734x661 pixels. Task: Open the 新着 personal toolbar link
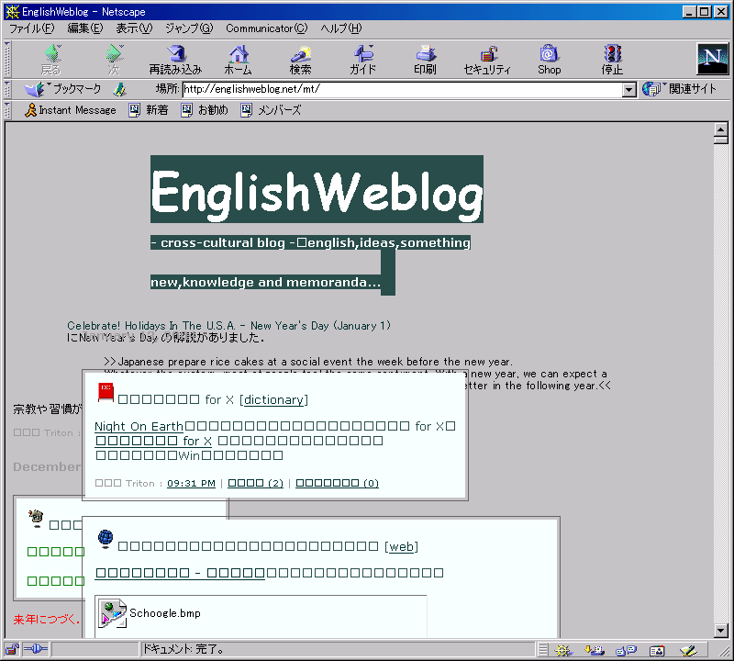click(x=149, y=110)
